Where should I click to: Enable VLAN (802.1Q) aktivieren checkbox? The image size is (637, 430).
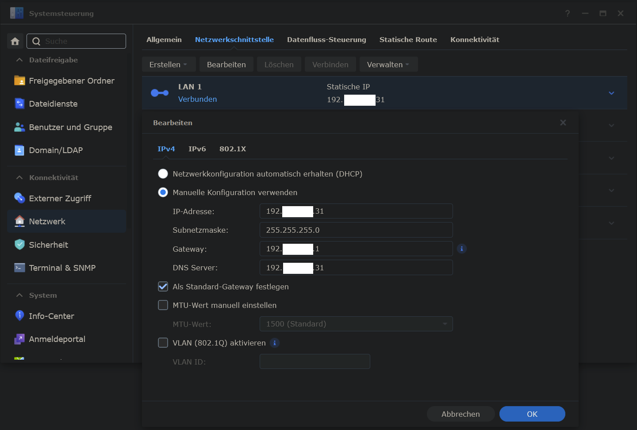point(163,343)
